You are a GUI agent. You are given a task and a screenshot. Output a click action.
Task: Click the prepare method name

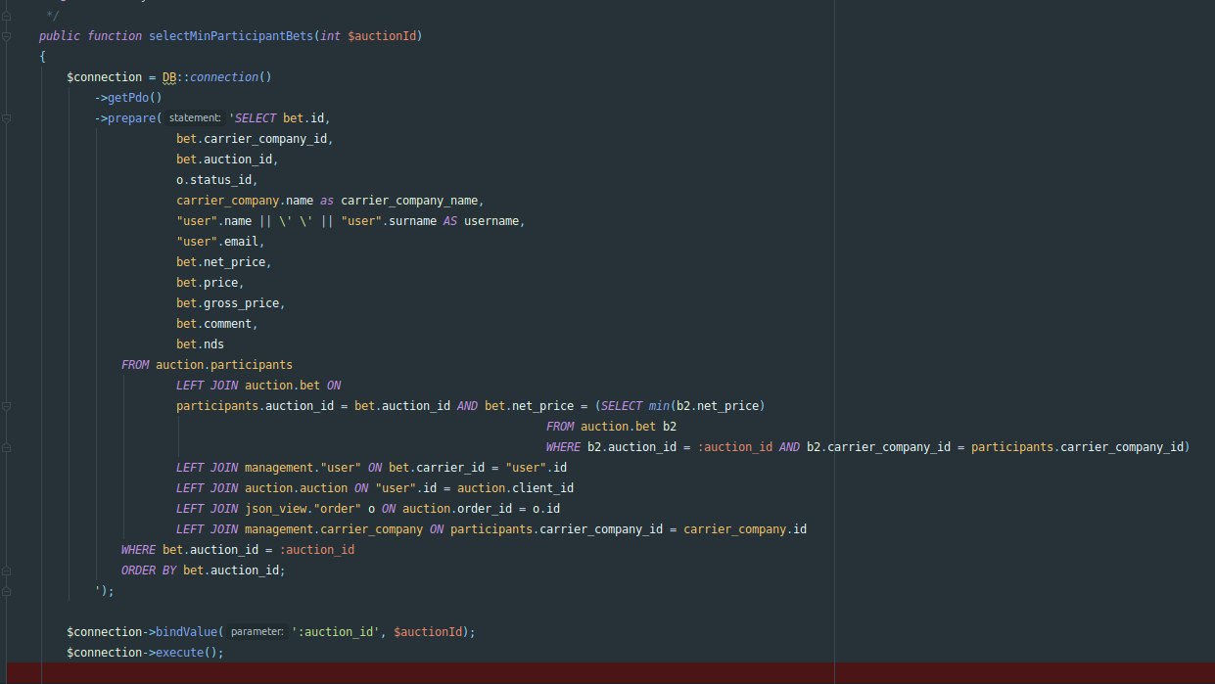(131, 117)
